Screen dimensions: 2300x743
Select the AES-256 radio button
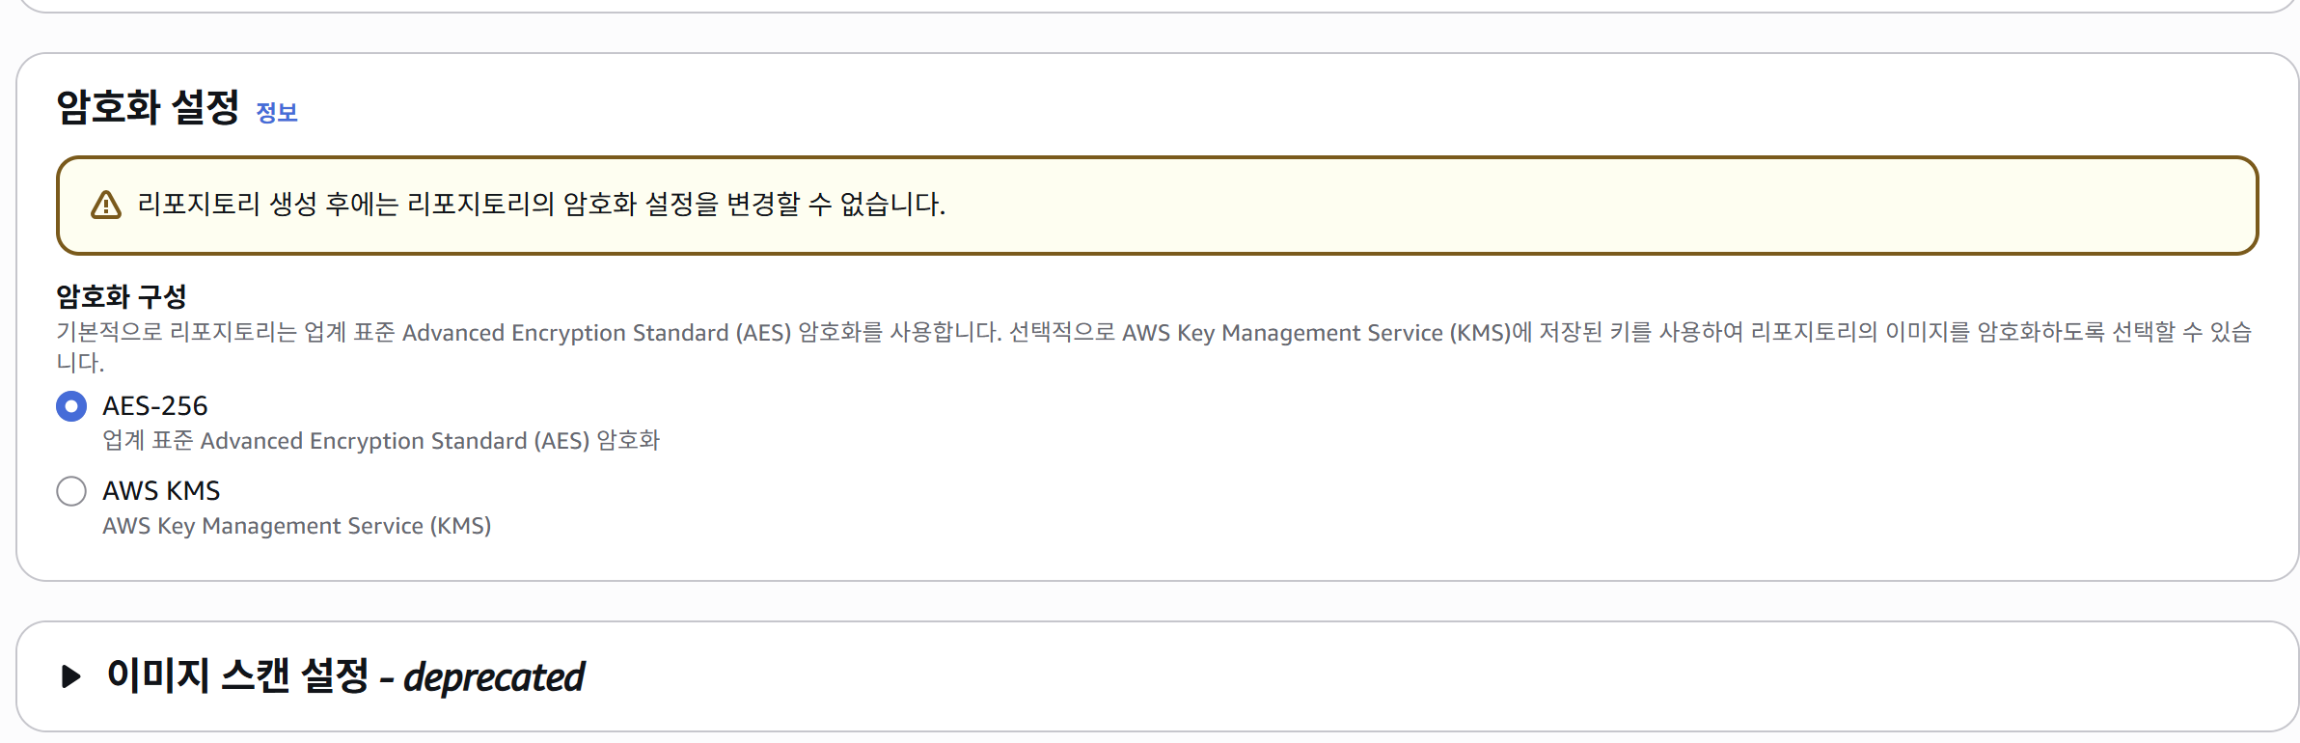[71, 406]
